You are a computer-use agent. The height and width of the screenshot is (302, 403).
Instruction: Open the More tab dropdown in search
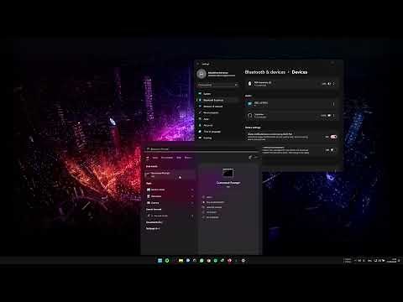(188, 158)
